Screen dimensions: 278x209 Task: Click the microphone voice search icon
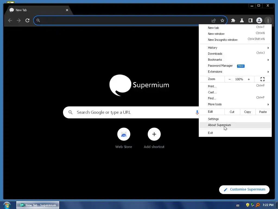click(x=197, y=112)
